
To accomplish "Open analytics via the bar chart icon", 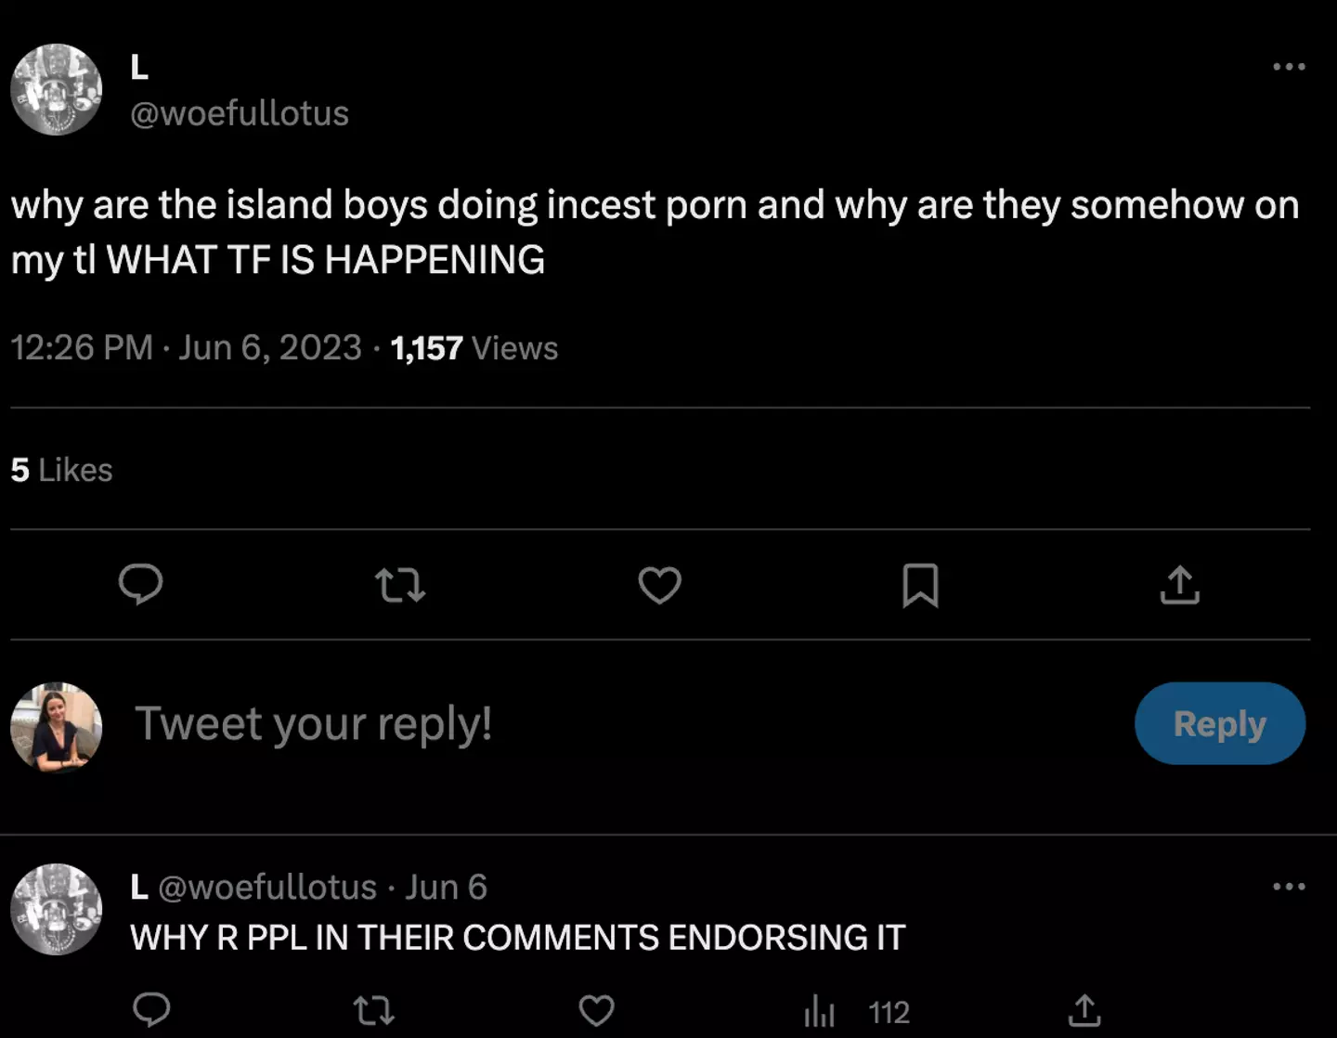I will tap(818, 1012).
